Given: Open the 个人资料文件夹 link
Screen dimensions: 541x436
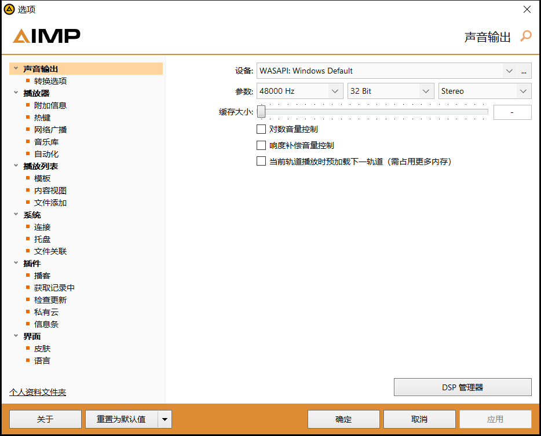Looking at the screenshot, I should pos(38,392).
